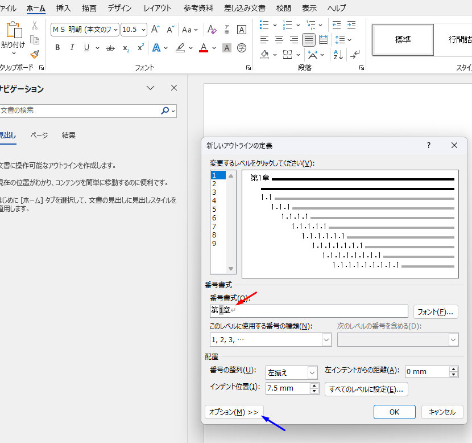Open the Layout ribbon tab
The height and width of the screenshot is (443, 472).
(158, 8)
